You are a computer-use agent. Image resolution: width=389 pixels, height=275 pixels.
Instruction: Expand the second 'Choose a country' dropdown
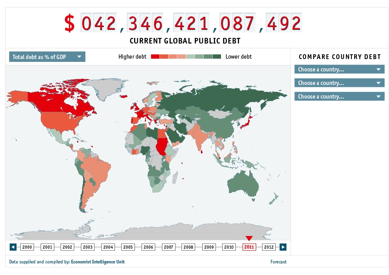(339, 83)
